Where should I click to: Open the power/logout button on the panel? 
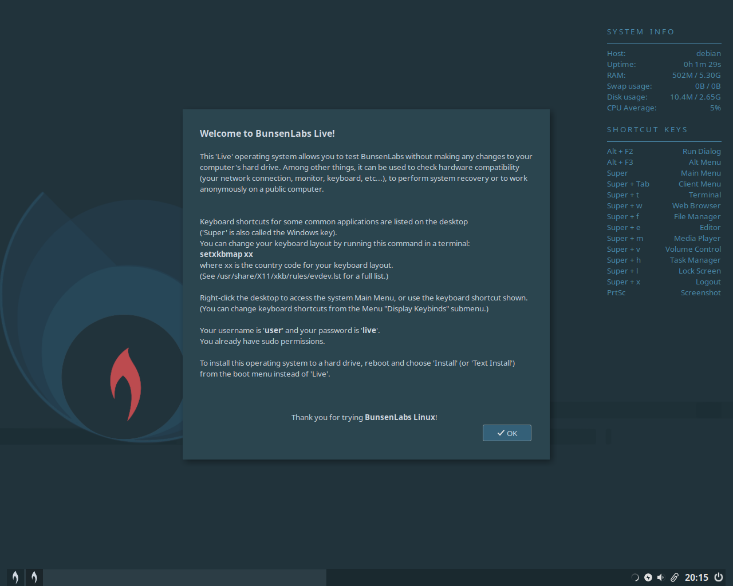click(x=719, y=577)
